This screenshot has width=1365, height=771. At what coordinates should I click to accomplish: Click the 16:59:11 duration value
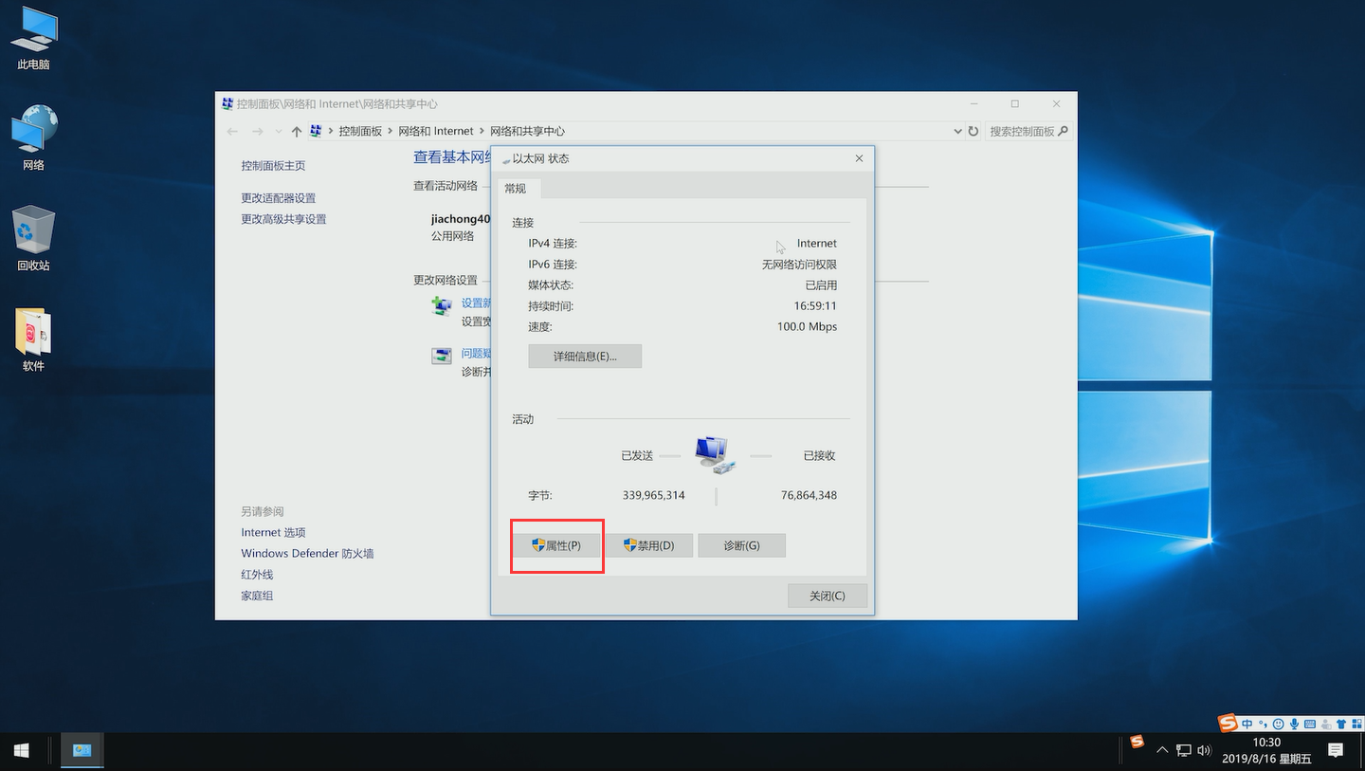815,305
